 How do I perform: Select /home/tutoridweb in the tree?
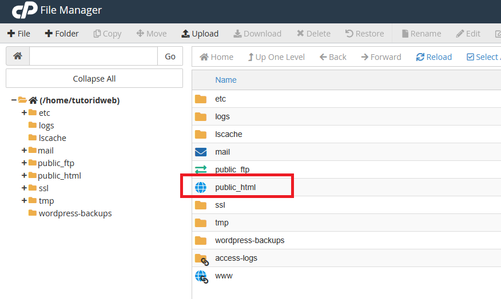pyautogui.click(x=79, y=100)
